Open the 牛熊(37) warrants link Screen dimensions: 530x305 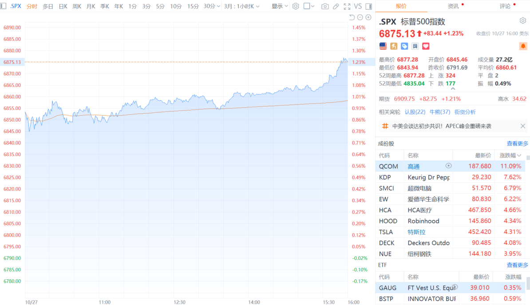pos(439,112)
